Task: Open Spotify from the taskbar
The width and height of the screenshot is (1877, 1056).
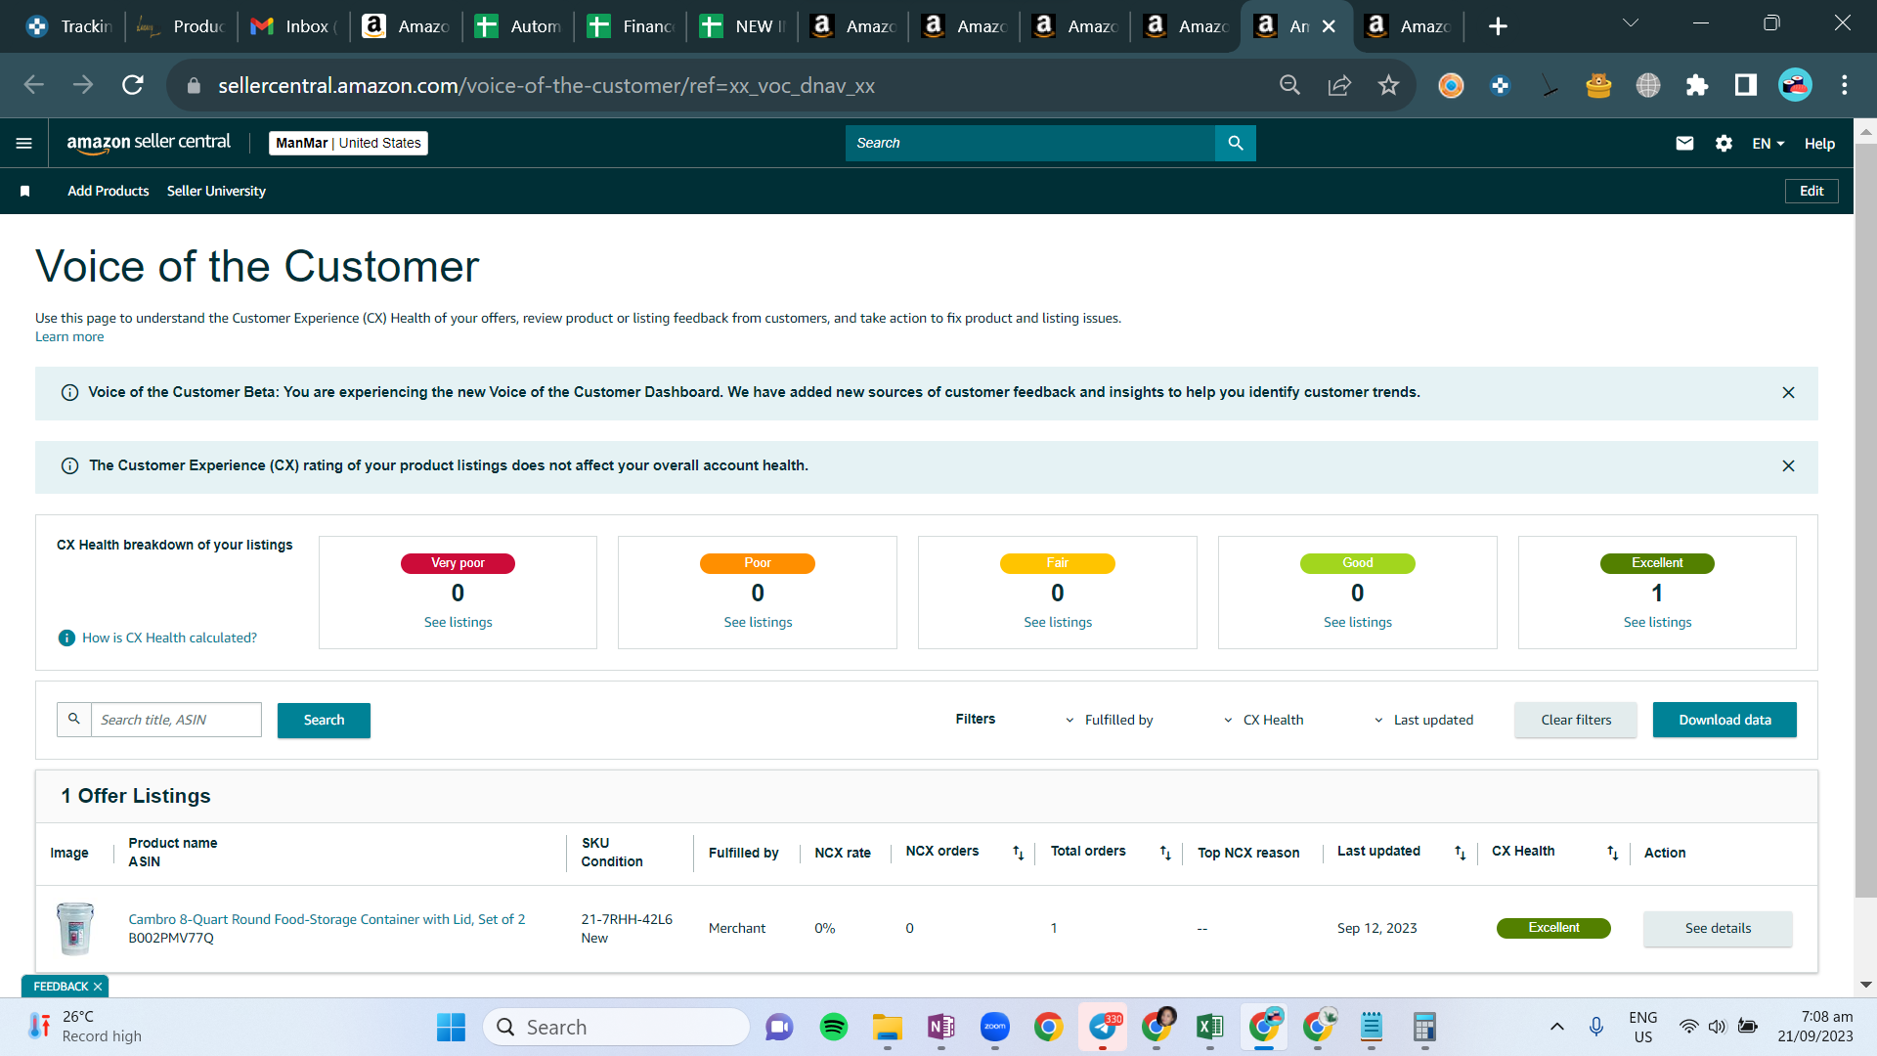Action: coord(834,1027)
